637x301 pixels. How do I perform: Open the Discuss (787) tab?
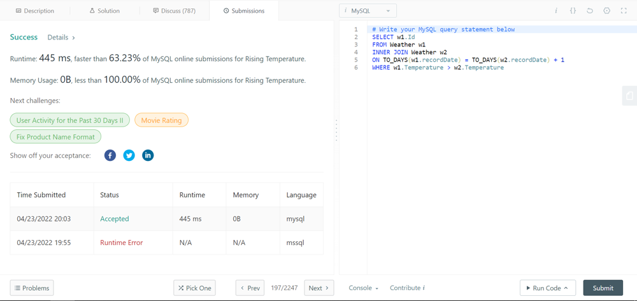click(174, 11)
